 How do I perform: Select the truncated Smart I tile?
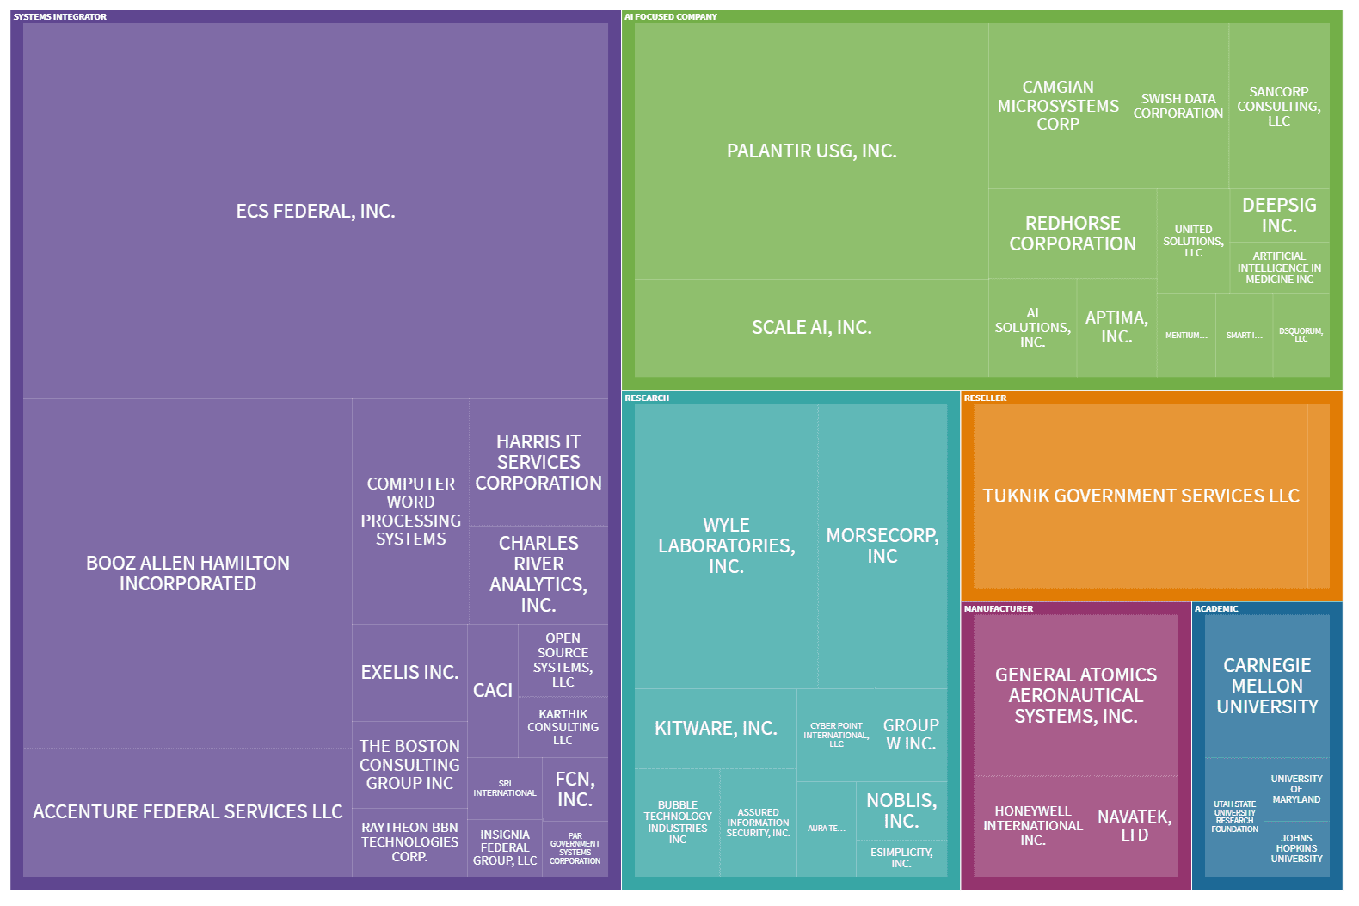(x=1244, y=336)
